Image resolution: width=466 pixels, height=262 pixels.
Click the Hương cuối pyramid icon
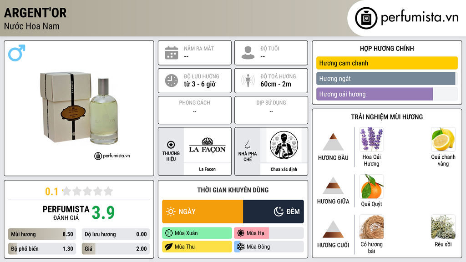[x=333, y=229]
